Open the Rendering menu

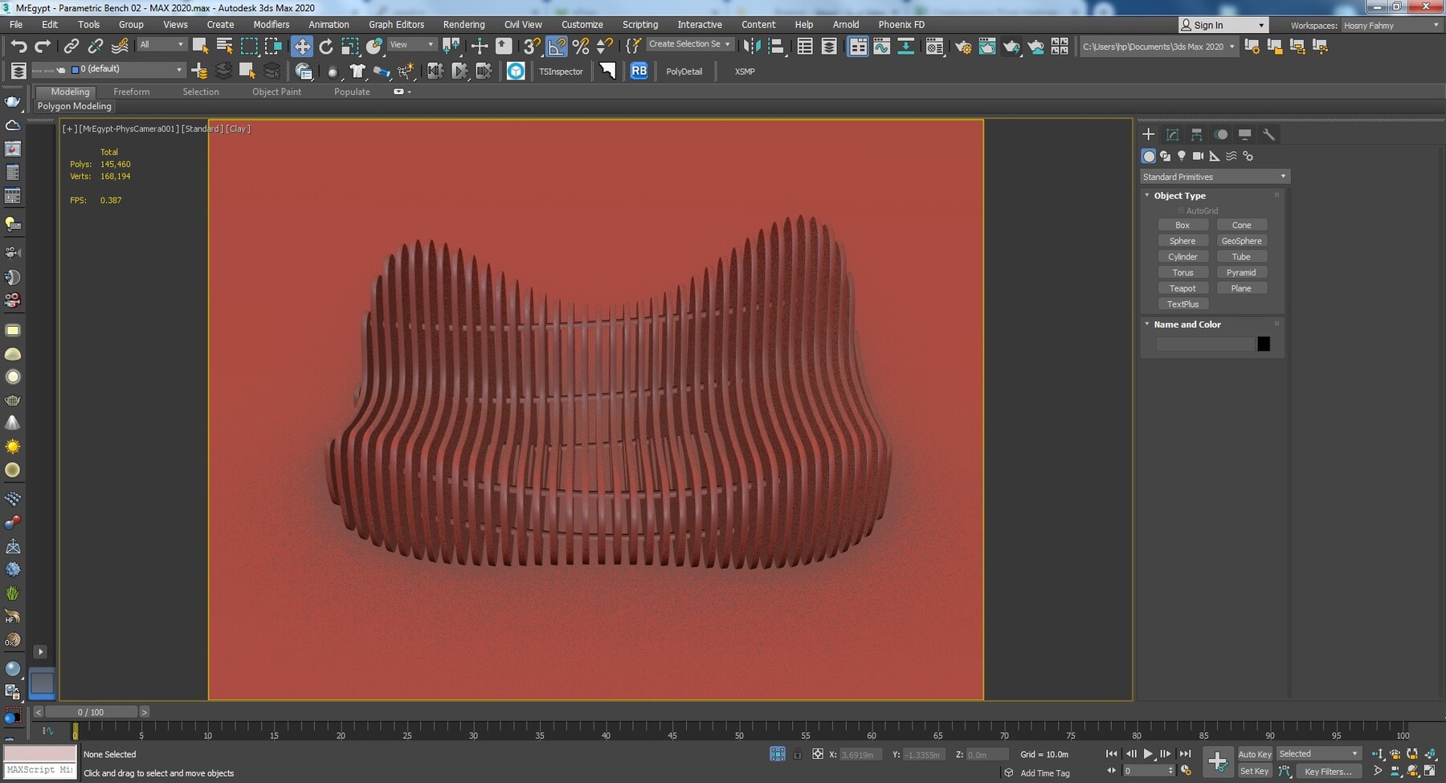(464, 25)
